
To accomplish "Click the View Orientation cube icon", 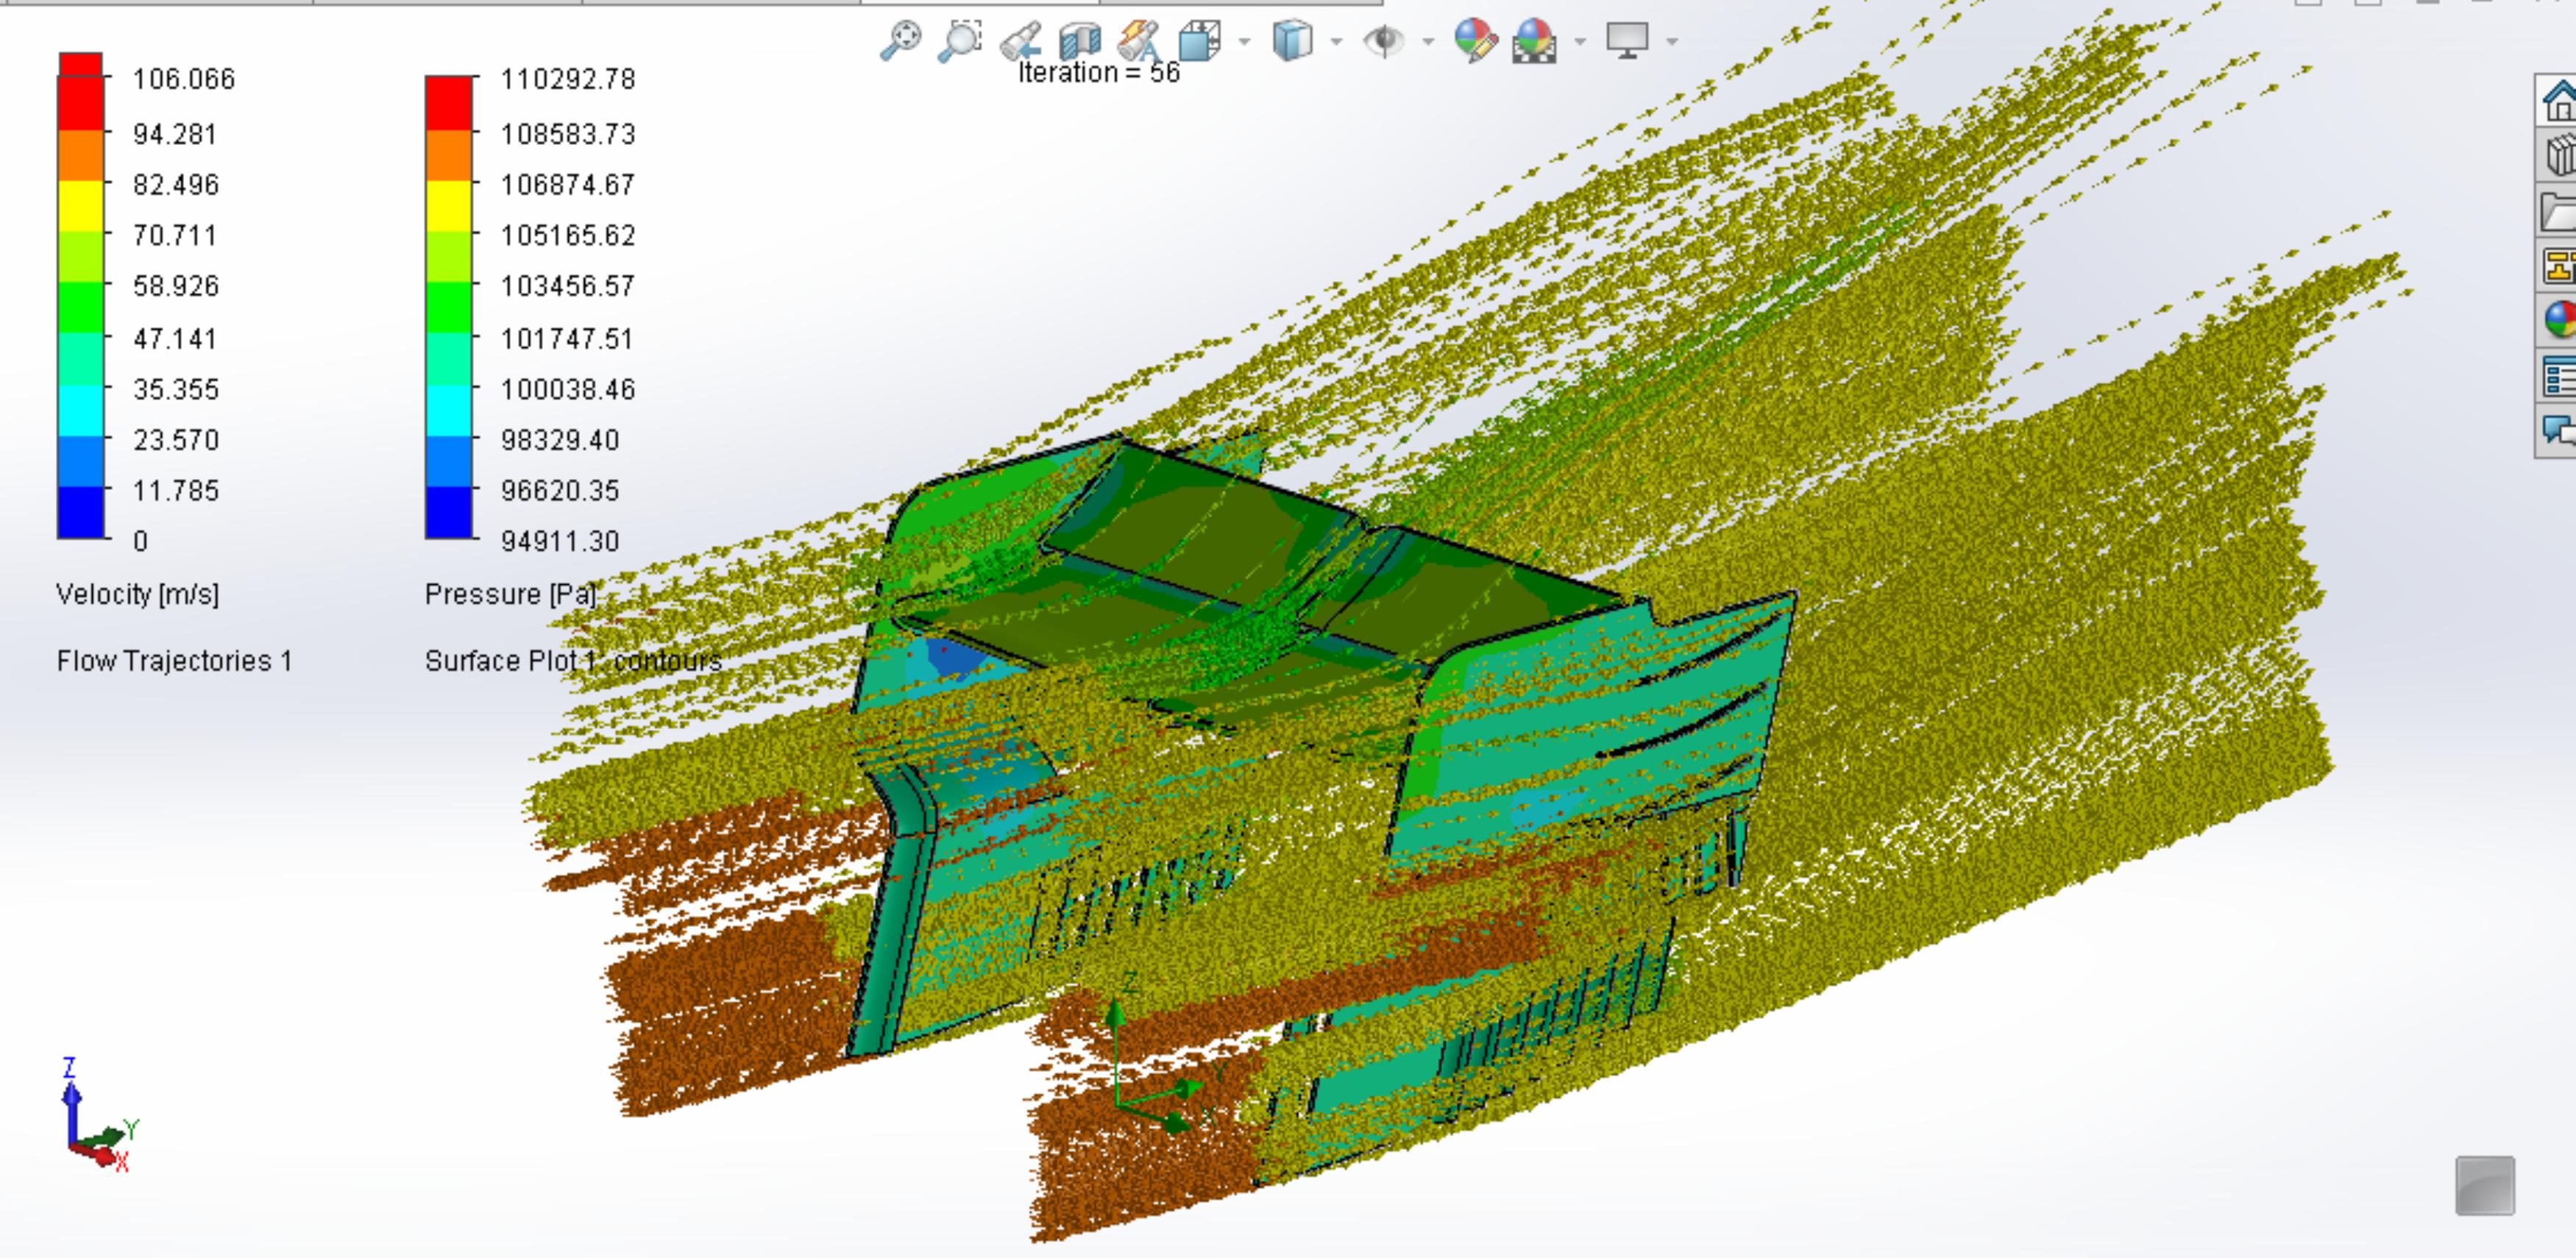I will 1199,41.
